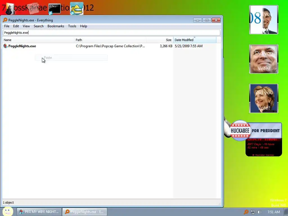
Task: Open the Search menu
Action: point(39,26)
